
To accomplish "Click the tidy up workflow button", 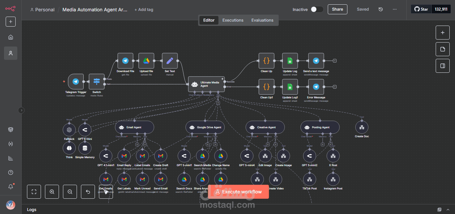I will click(x=106, y=192).
